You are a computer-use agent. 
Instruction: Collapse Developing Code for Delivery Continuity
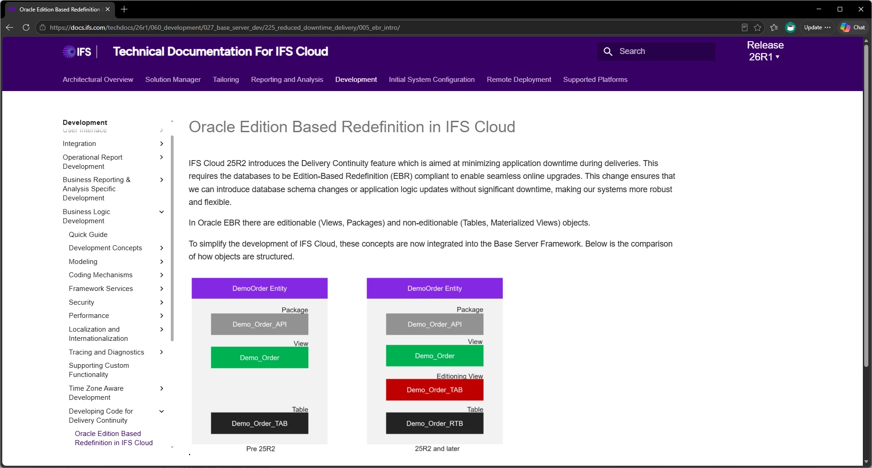pyautogui.click(x=161, y=411)
